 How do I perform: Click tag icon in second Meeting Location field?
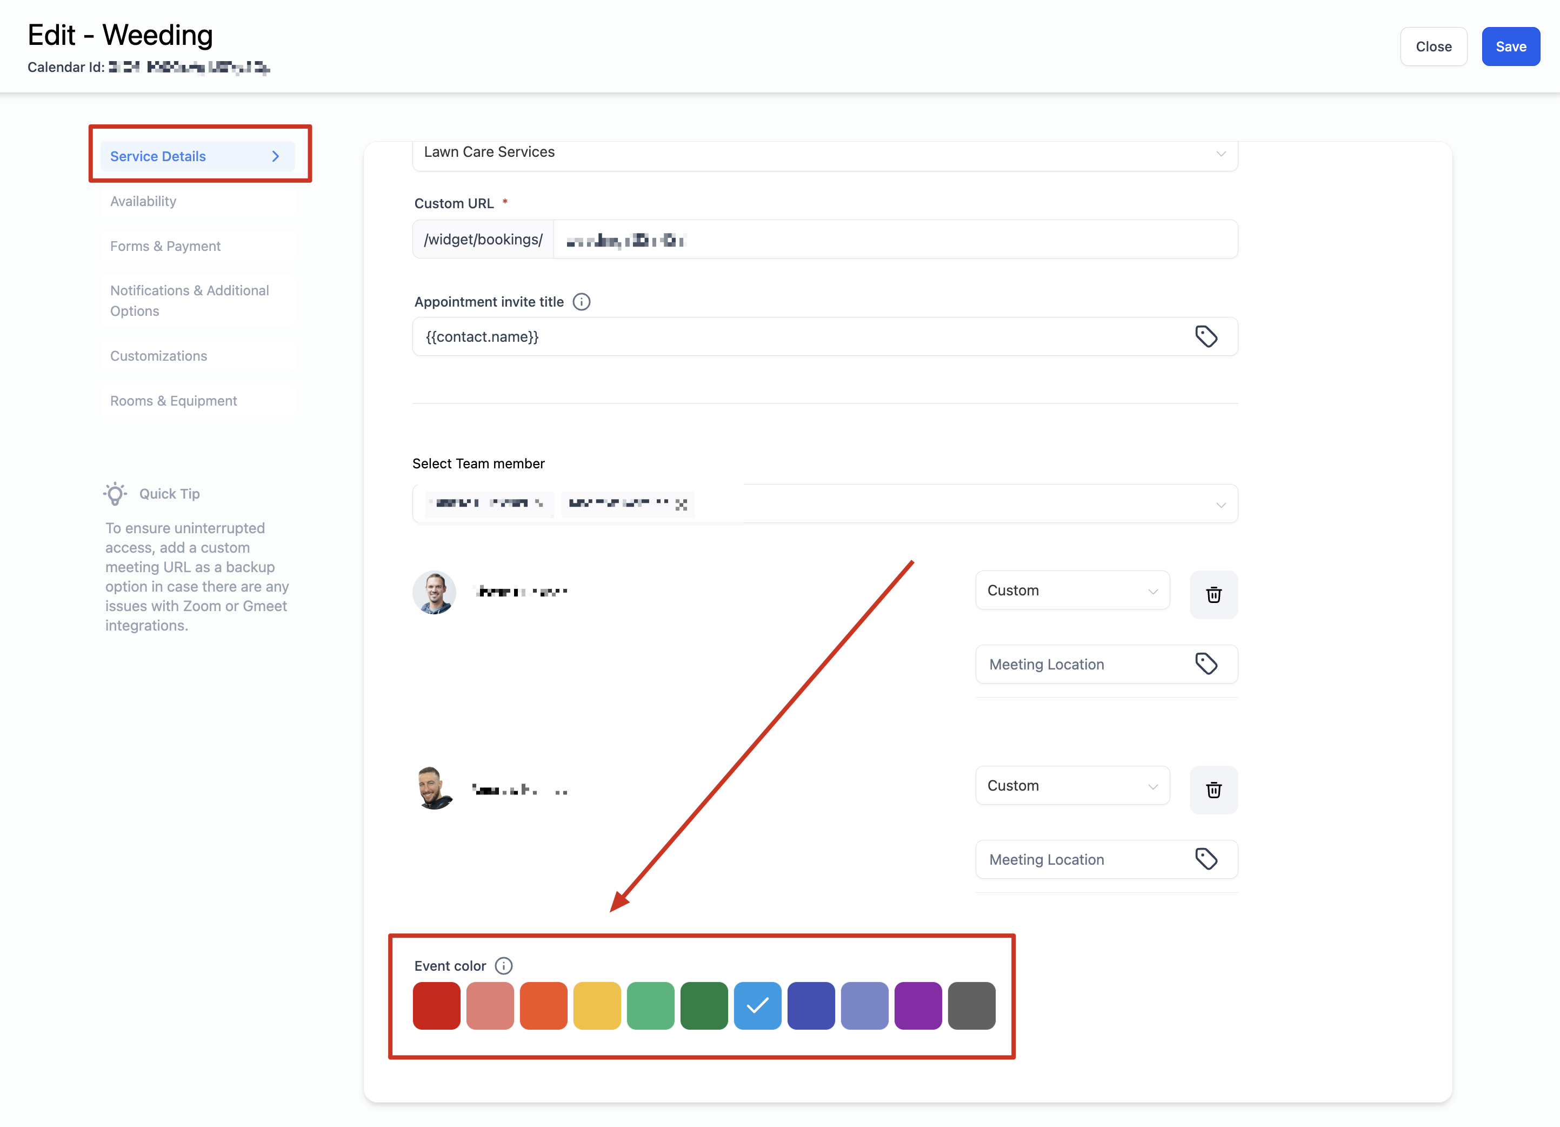point(1206,859)
